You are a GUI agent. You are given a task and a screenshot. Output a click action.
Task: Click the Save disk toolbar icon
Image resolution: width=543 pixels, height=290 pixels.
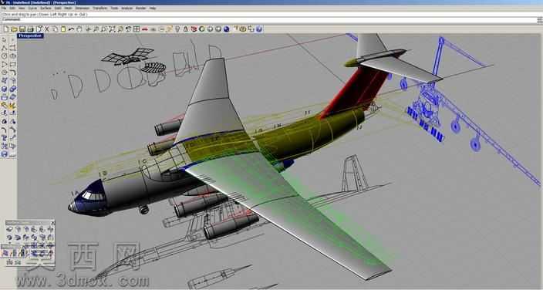(22, 29)
